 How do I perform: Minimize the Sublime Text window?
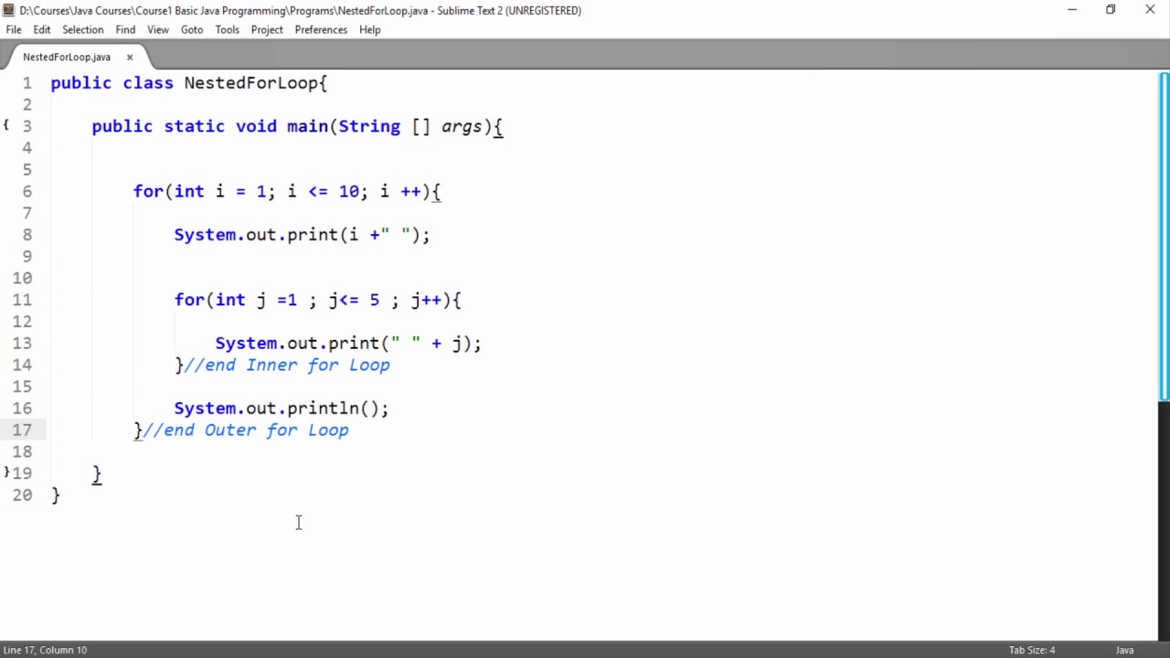1071,10
